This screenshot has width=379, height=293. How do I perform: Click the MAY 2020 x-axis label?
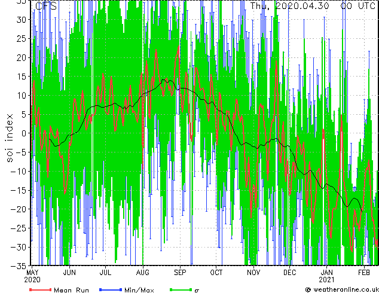pos(32,276)
